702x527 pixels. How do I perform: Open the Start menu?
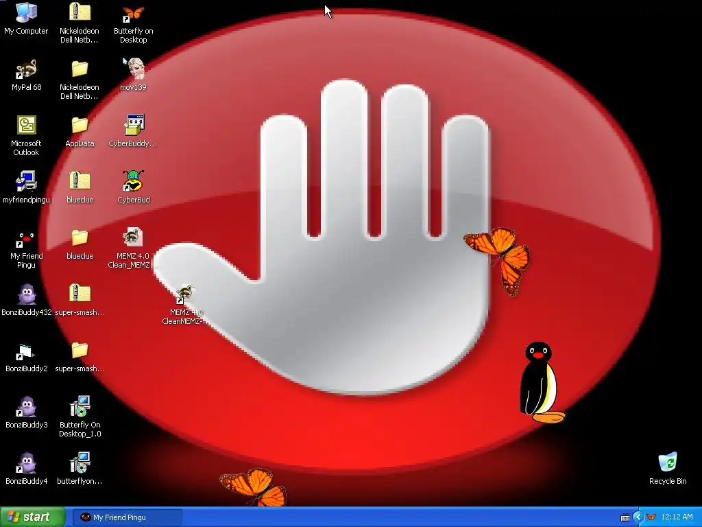point(33,517)
